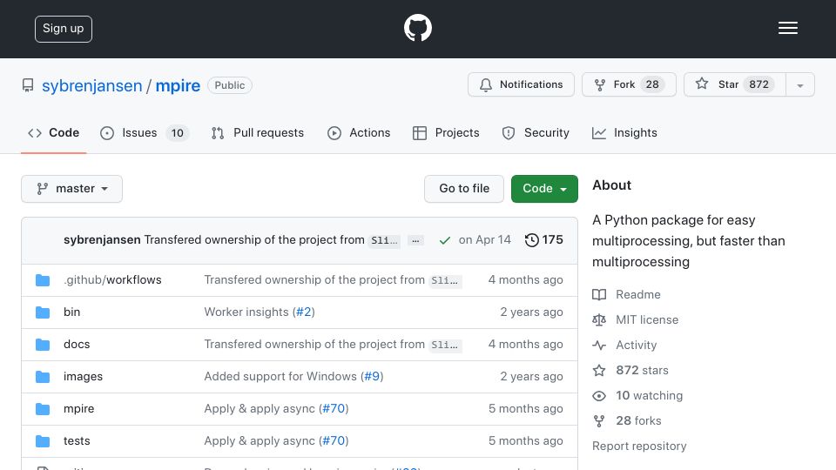Open the master branch selector dropdown
The image size is (836, 470).
[x=72, y=189]
